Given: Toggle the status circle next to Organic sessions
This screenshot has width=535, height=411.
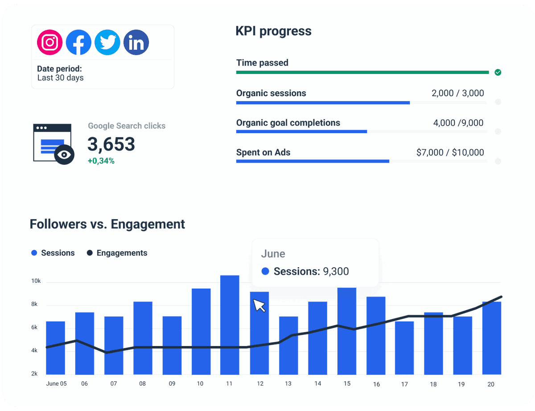Looking at the screenshot, I should pyautogui.click(x=498, y=102).
